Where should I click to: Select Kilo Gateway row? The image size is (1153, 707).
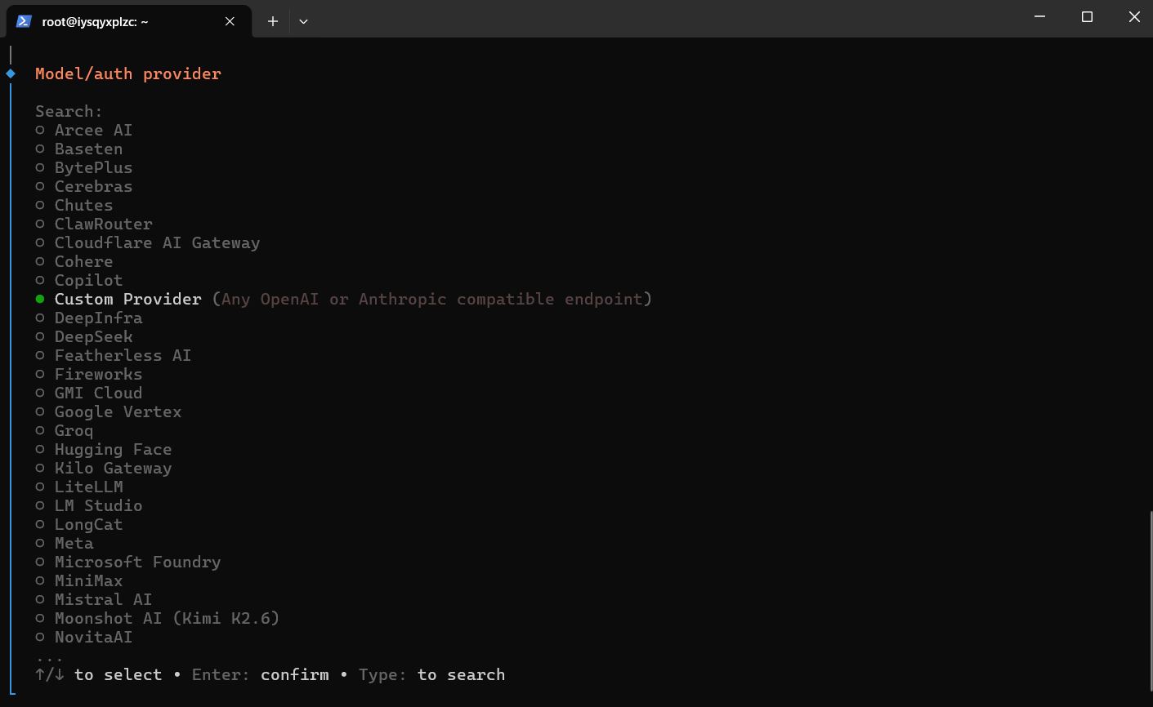coord(104,468)
